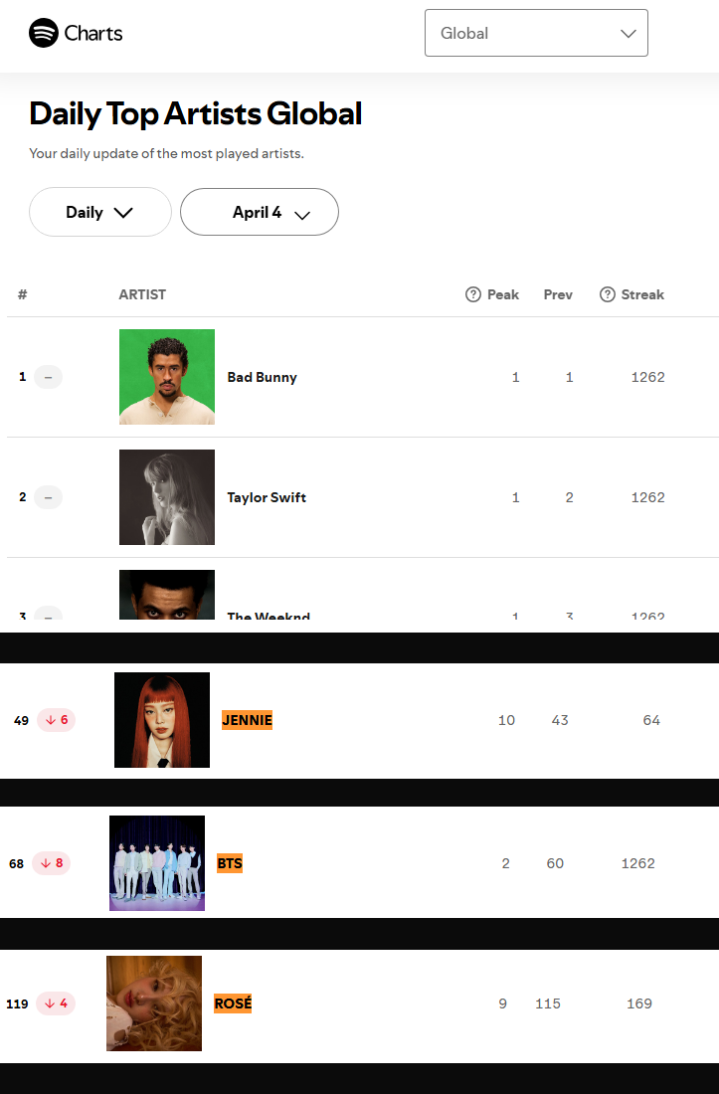Click ROSÉ's down-4 rank change badge

coord(56,1003)
